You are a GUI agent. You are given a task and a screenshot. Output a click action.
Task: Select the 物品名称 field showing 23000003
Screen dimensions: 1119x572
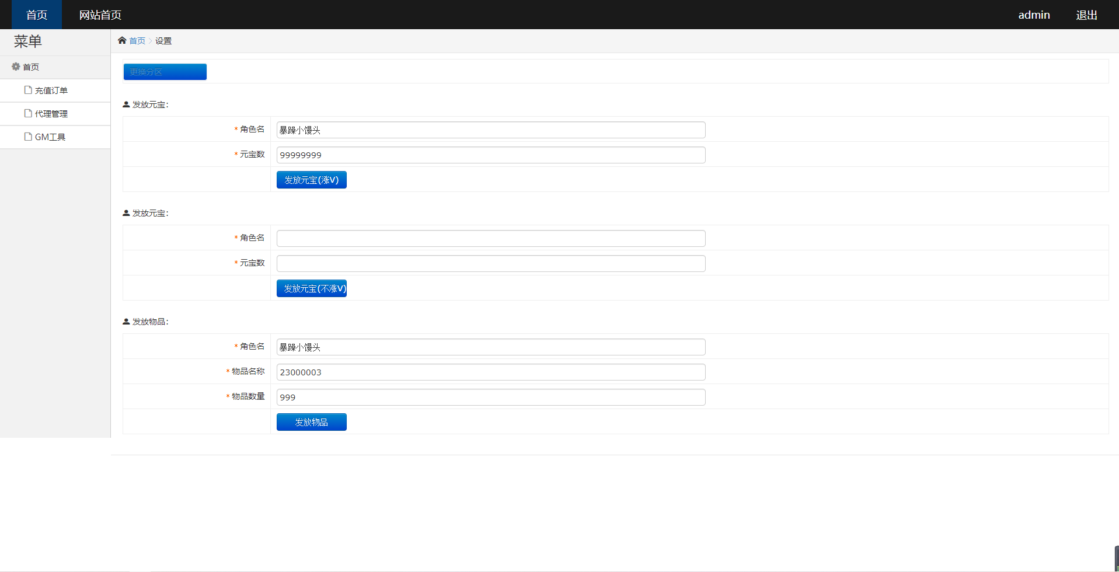point(490,372)
